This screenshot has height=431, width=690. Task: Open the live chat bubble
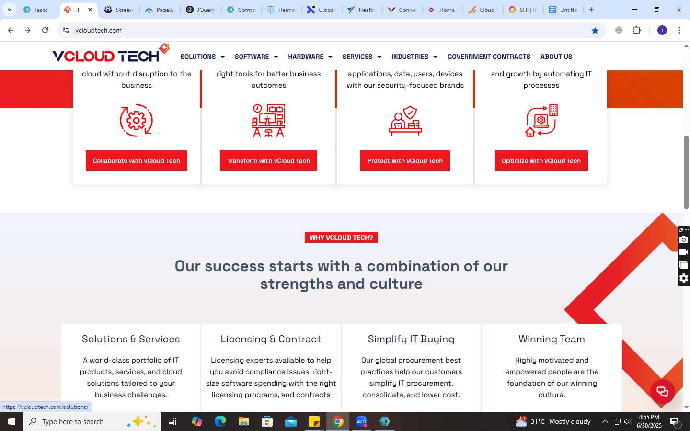tap(663, 391)
